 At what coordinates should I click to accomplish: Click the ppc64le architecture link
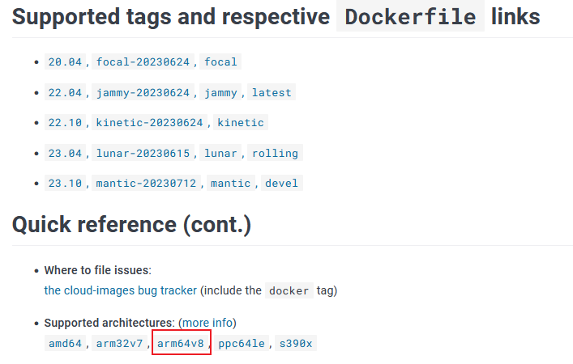click(242, 343)
